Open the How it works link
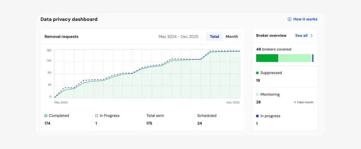This screenshot has height=149, width=361. coord(305,19)
